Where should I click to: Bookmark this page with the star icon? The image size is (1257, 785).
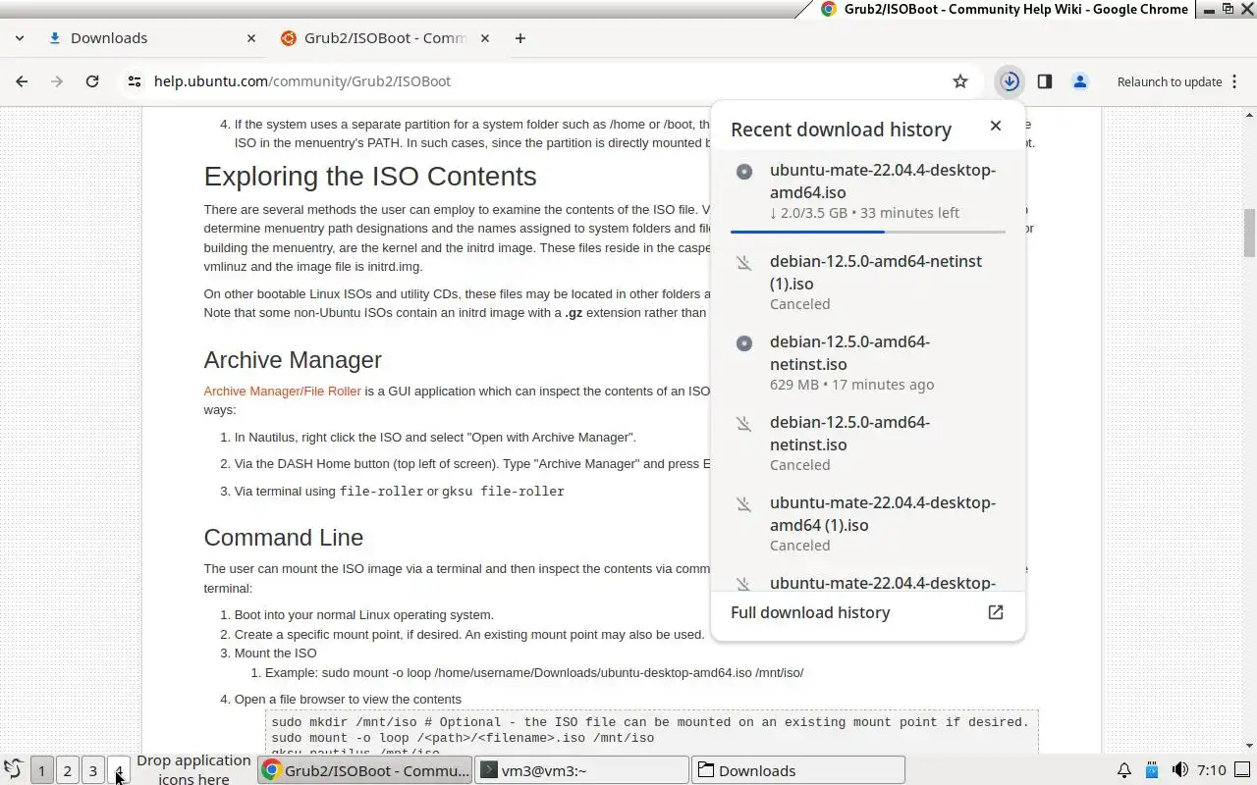(960, 81)
